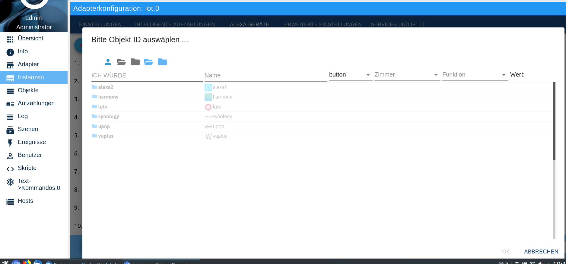
Task: Click the ABBRECHEN button
Action: pos(541,252)
